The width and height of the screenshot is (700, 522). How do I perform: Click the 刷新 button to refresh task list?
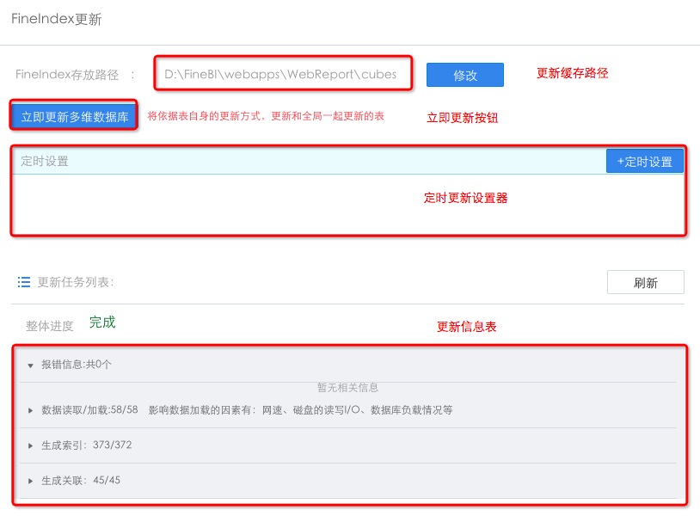tap(646, 282)
